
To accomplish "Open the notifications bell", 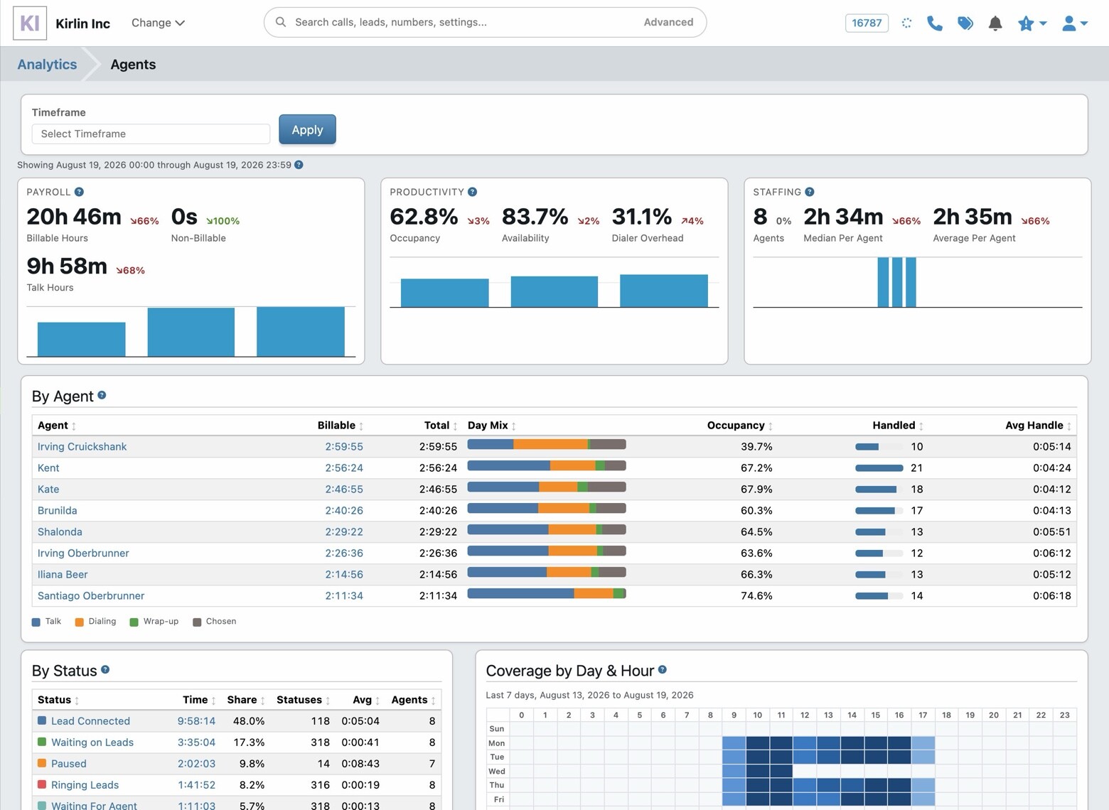I will tap(995, 23).
